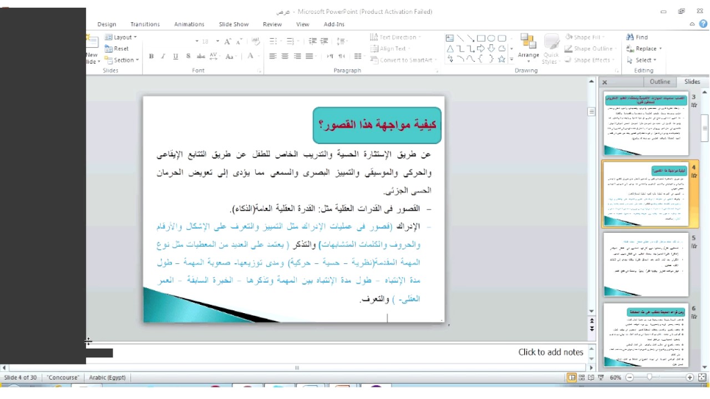710x399 pixels.
Task: Align text left in paragraph group
Action: pos(273,56)
